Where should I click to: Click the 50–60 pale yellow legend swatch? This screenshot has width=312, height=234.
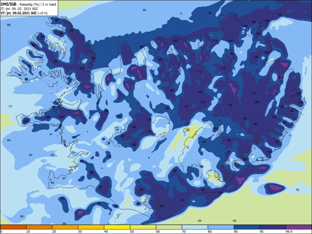pyautogui.click(x=143, y=227)
